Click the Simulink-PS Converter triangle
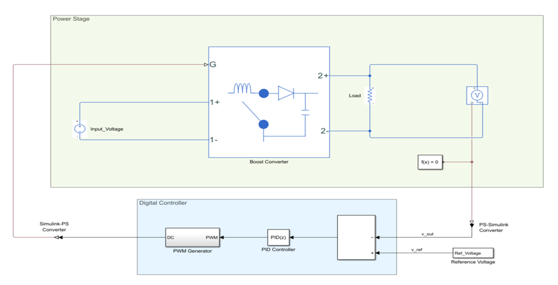This screenshot has width=558, height=285. coord(57,237)
